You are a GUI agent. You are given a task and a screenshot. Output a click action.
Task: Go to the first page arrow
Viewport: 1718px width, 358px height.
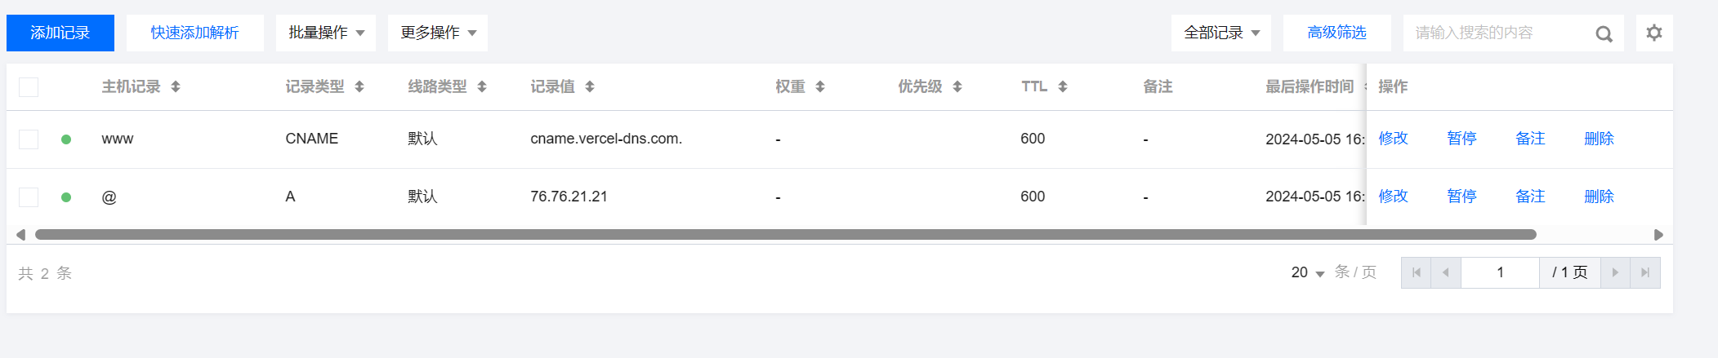coord(1416,272)
